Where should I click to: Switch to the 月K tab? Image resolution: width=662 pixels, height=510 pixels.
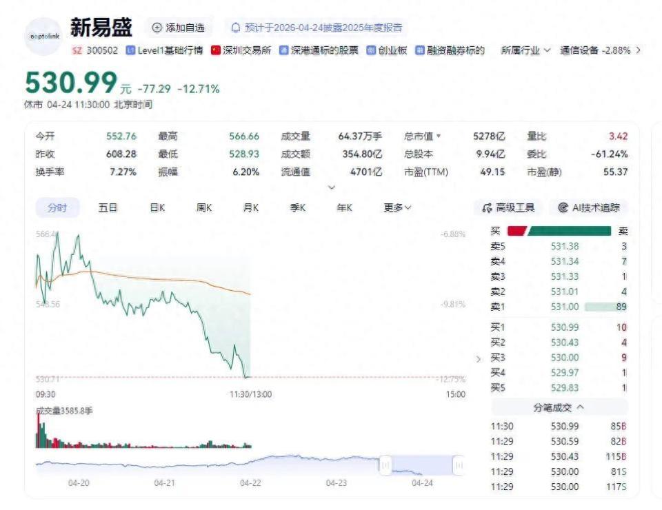click(x=251, y=207)
